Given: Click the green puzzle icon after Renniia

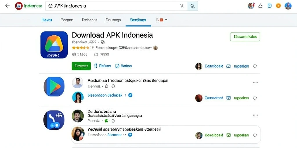Looking at the screenshot, I should pos(106,121).
